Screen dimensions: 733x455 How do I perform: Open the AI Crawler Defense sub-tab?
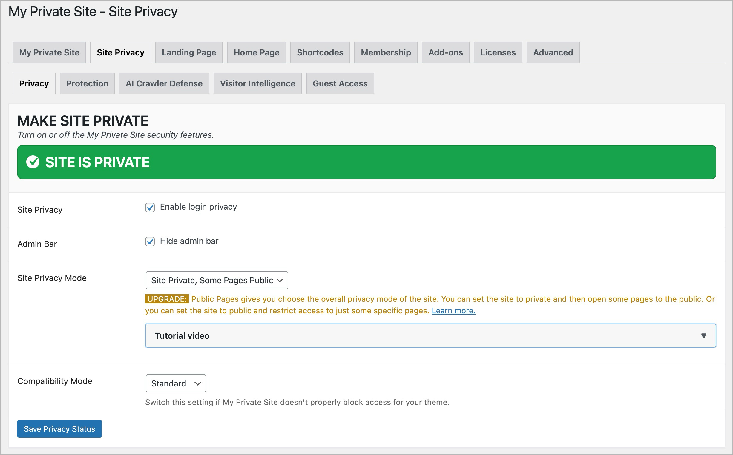pos(164,83)
